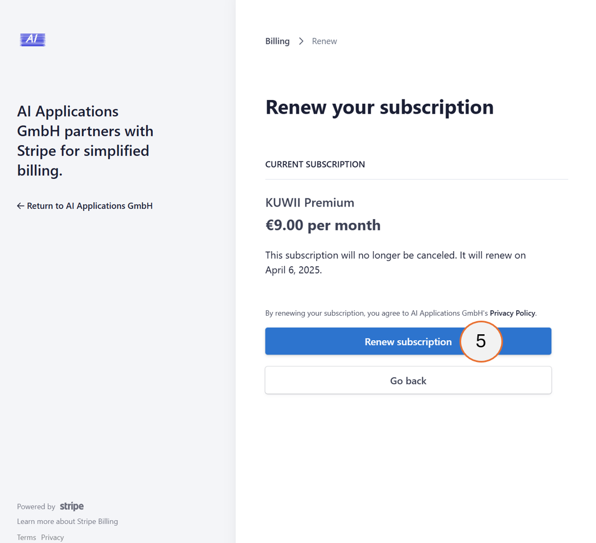Open the Billing breadcrumb

pyautogui.click(x=277, y=41)
